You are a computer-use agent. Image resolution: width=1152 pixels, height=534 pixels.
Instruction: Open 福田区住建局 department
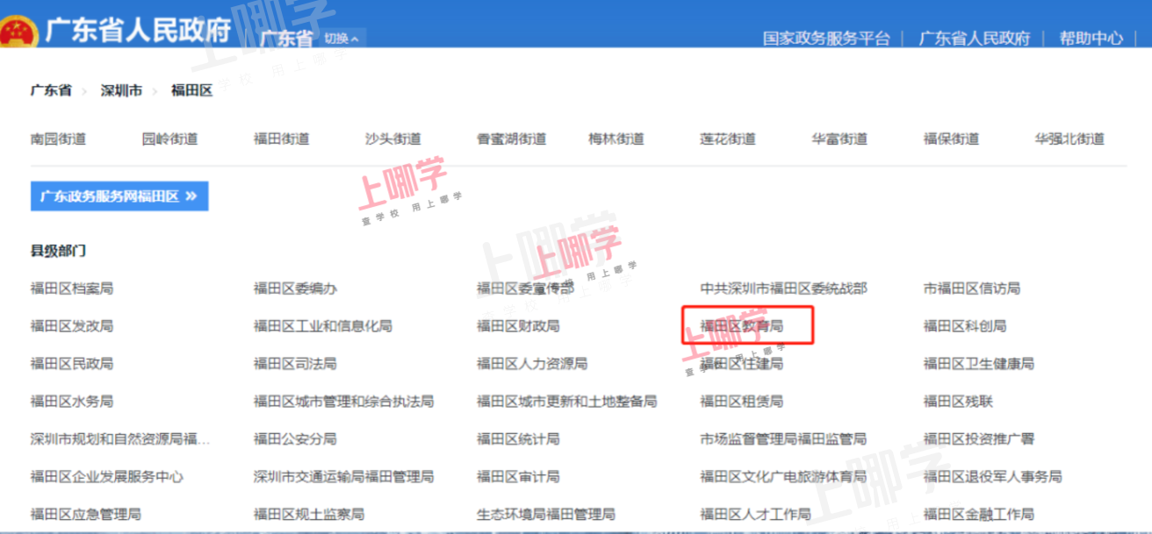(741, 364)
